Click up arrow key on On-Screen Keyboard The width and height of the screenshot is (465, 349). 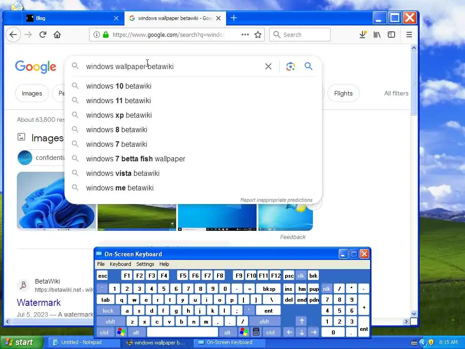point(302,321)
